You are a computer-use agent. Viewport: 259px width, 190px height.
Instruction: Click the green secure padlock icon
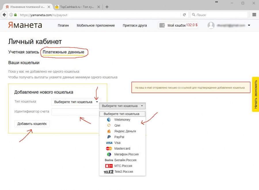pos(15,15)
